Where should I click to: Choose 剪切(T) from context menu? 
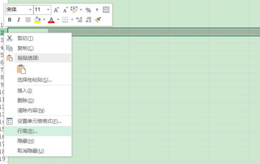38,38
